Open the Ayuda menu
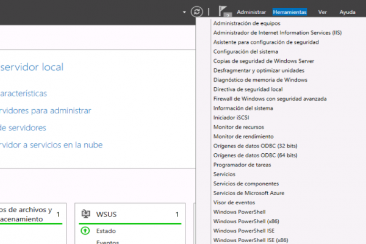The height and width of the screenshot is (244, 366). click(x=347, y=12)
